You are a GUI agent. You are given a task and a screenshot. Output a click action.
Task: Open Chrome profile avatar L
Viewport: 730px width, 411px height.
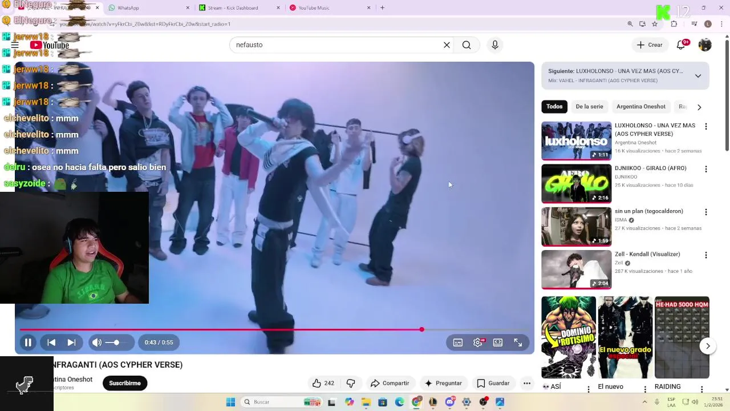[x=708, y=24]
